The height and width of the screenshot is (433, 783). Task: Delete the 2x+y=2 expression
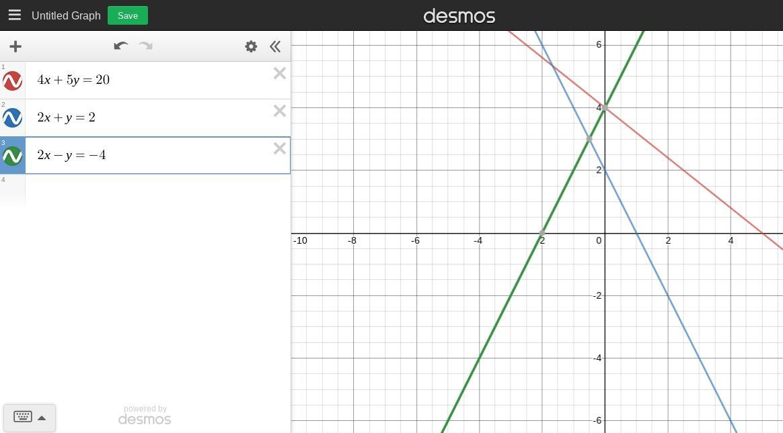click(280, 111)
